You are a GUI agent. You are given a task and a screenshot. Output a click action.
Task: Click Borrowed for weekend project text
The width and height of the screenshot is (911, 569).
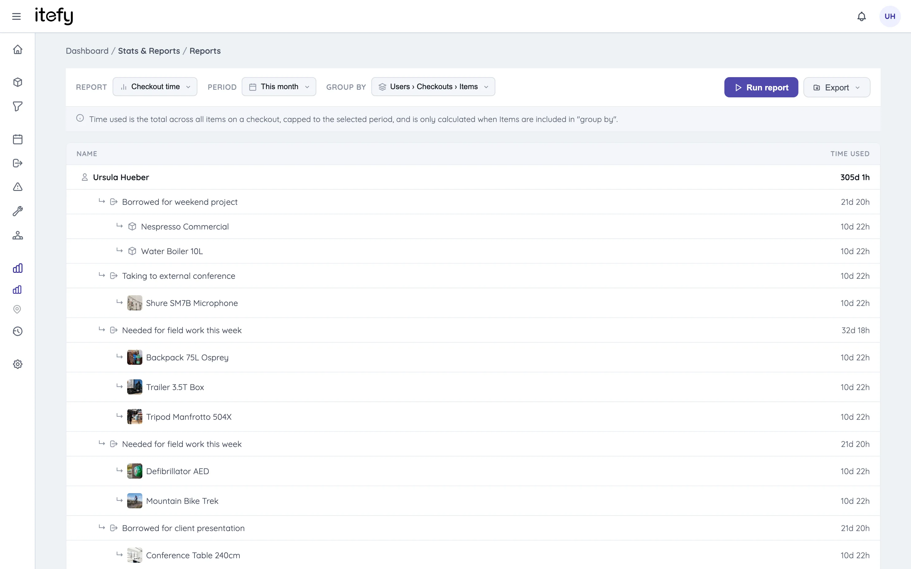point(180,202)
